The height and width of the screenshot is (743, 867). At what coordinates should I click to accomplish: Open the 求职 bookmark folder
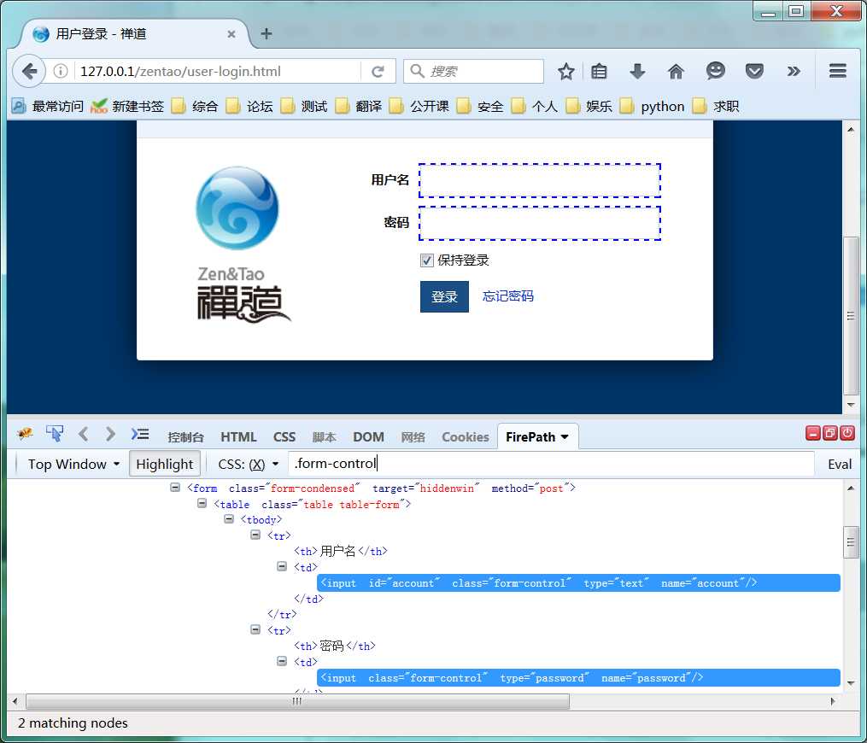(716, 106)
